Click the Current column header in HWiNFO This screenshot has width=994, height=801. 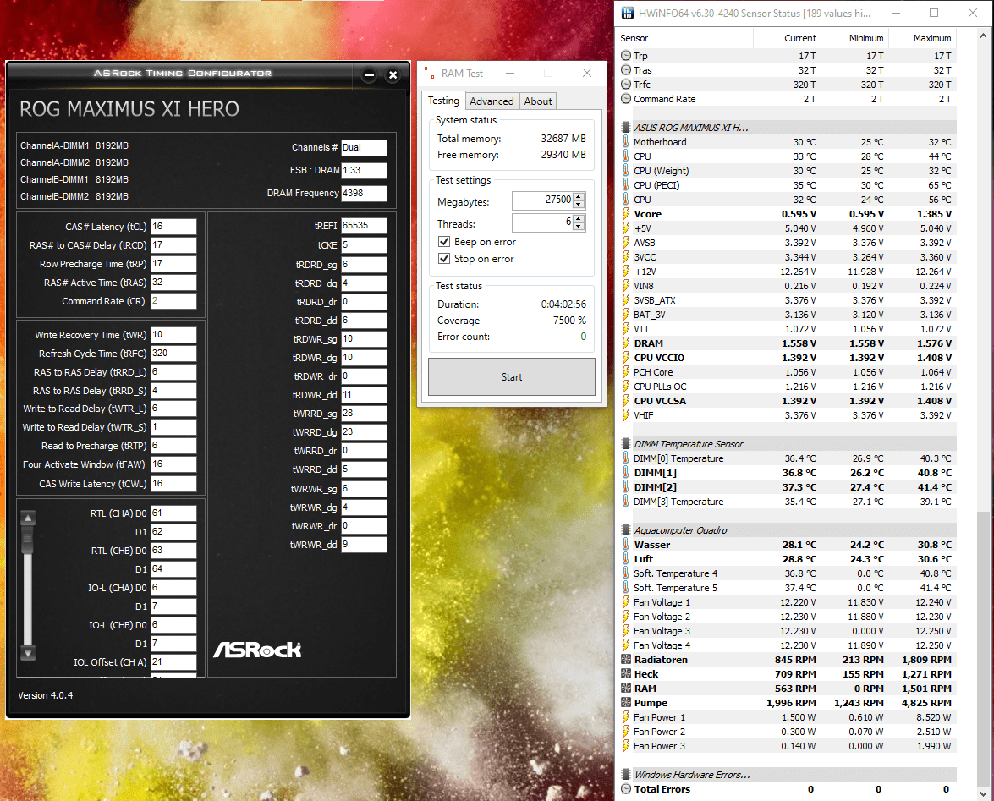pyautogui.click(x=788, y=38)
